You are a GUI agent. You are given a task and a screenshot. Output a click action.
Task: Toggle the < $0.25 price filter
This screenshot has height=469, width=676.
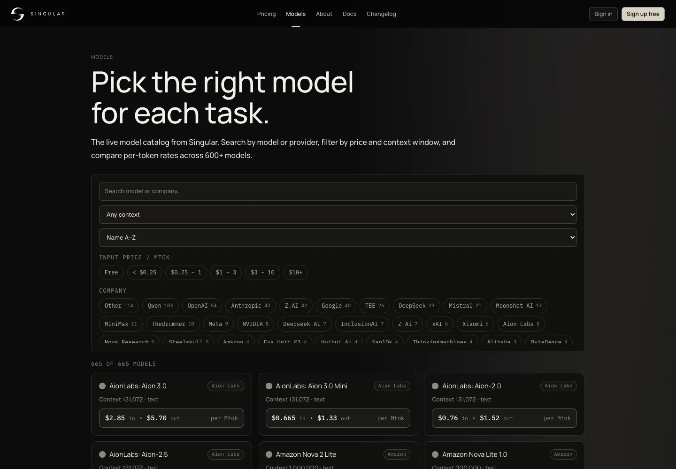(145, 272)
